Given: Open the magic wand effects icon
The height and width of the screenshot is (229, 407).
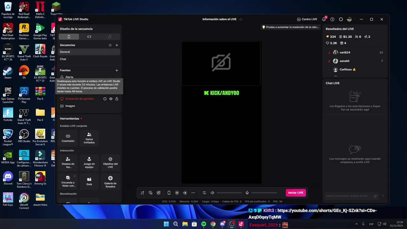Looking at the screenshot, I should click(142, 193).
